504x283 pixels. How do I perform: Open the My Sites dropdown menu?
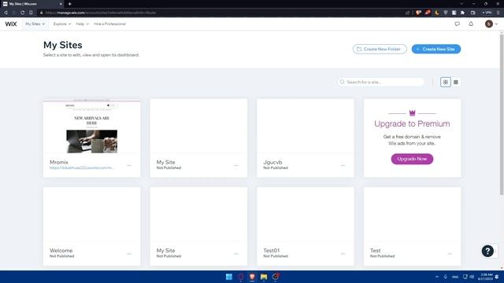click(35, 24)
